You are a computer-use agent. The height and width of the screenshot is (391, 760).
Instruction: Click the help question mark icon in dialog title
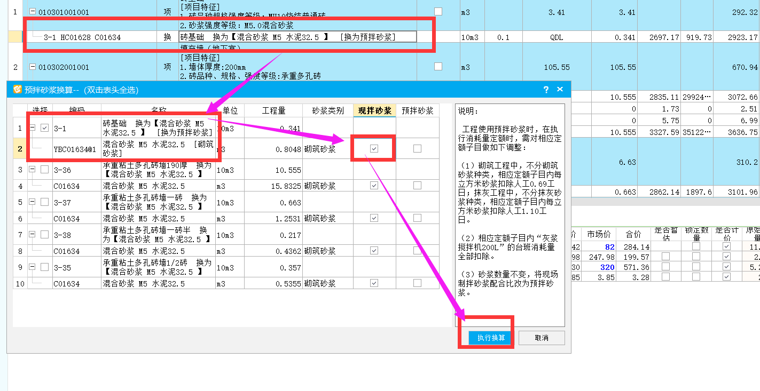[x=546, y=90]
